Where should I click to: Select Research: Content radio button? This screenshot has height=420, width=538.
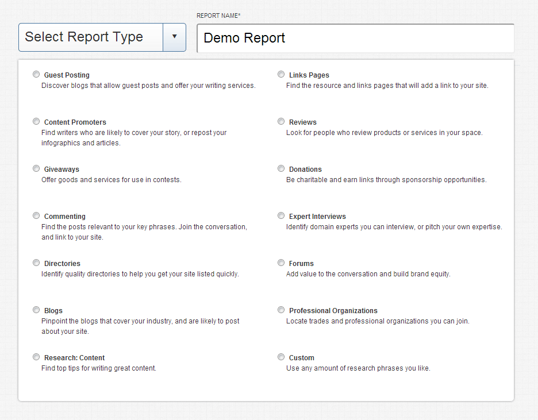[36, 357]
